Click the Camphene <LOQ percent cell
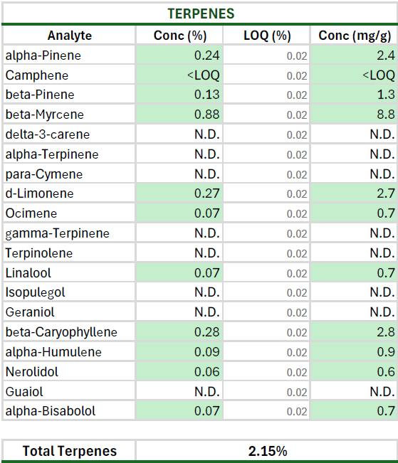 point(179,75)
